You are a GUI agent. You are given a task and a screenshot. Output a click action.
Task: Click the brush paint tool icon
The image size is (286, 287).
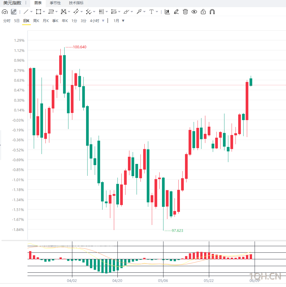(x=126, y=12)
